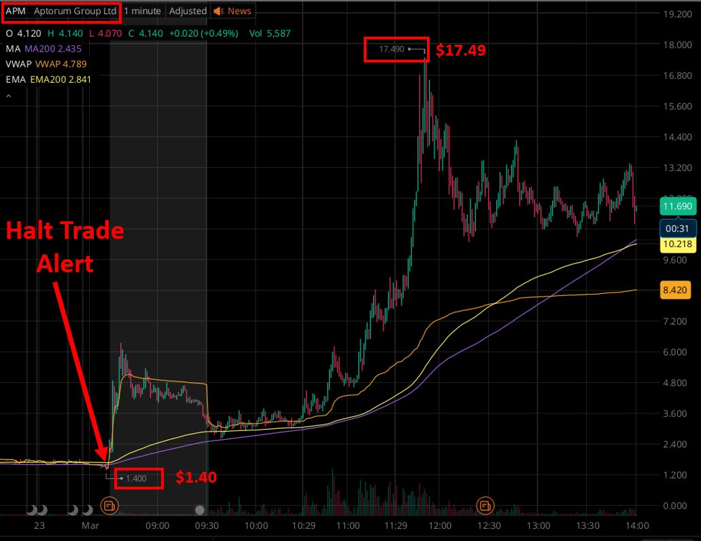Click the leftmost moon after-hours marker
This screenshot has width=701, height=541.
tap(31, 509)
